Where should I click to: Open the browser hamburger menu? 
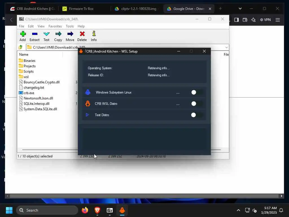(278, 20)
